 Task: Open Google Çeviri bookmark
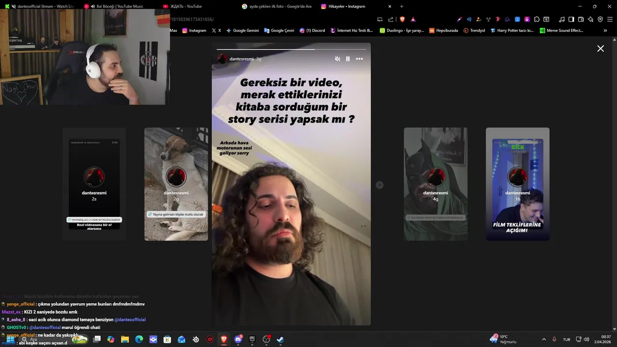coord(279,30)
